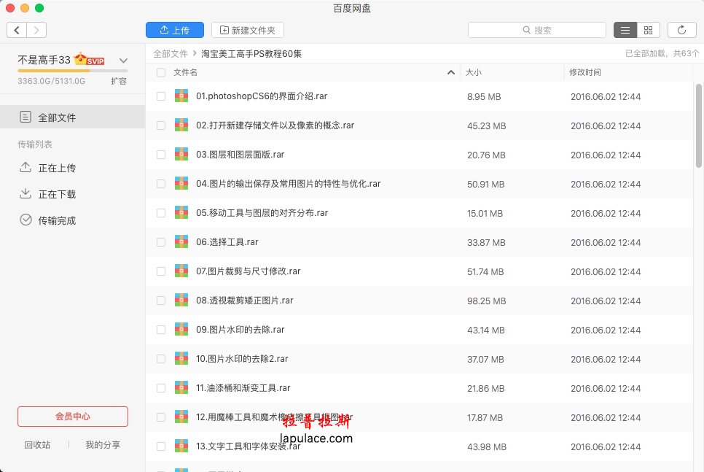Open 传输完成 completed transfers
The width and height of the screenshot is (704, 472).
click(x=57, y=220)
